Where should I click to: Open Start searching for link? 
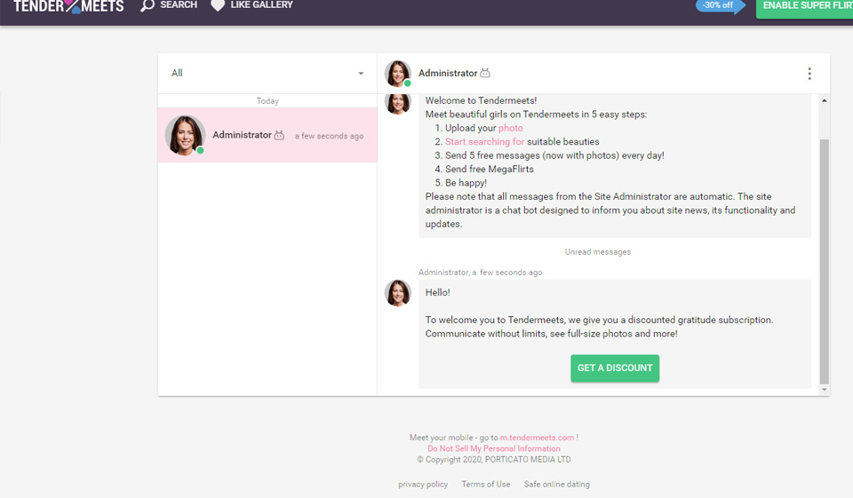pyautogui.click(x=484, y=142)
